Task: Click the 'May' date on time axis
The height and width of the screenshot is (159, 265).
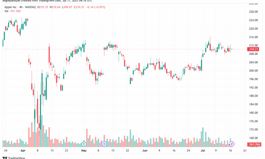Action: pyautogui.click(x=84, y=151)
